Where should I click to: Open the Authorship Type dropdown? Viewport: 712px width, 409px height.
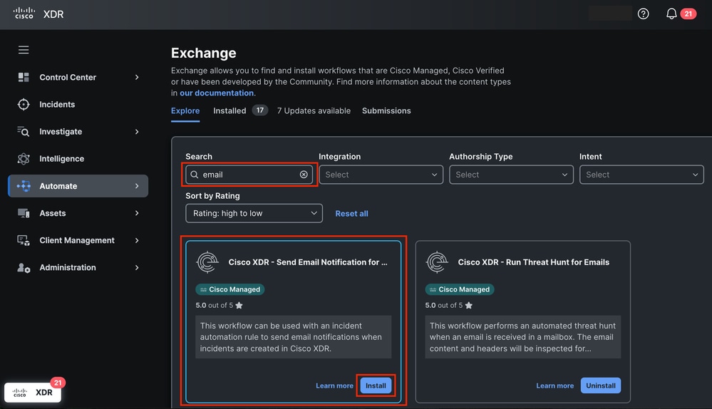point(511,175)
